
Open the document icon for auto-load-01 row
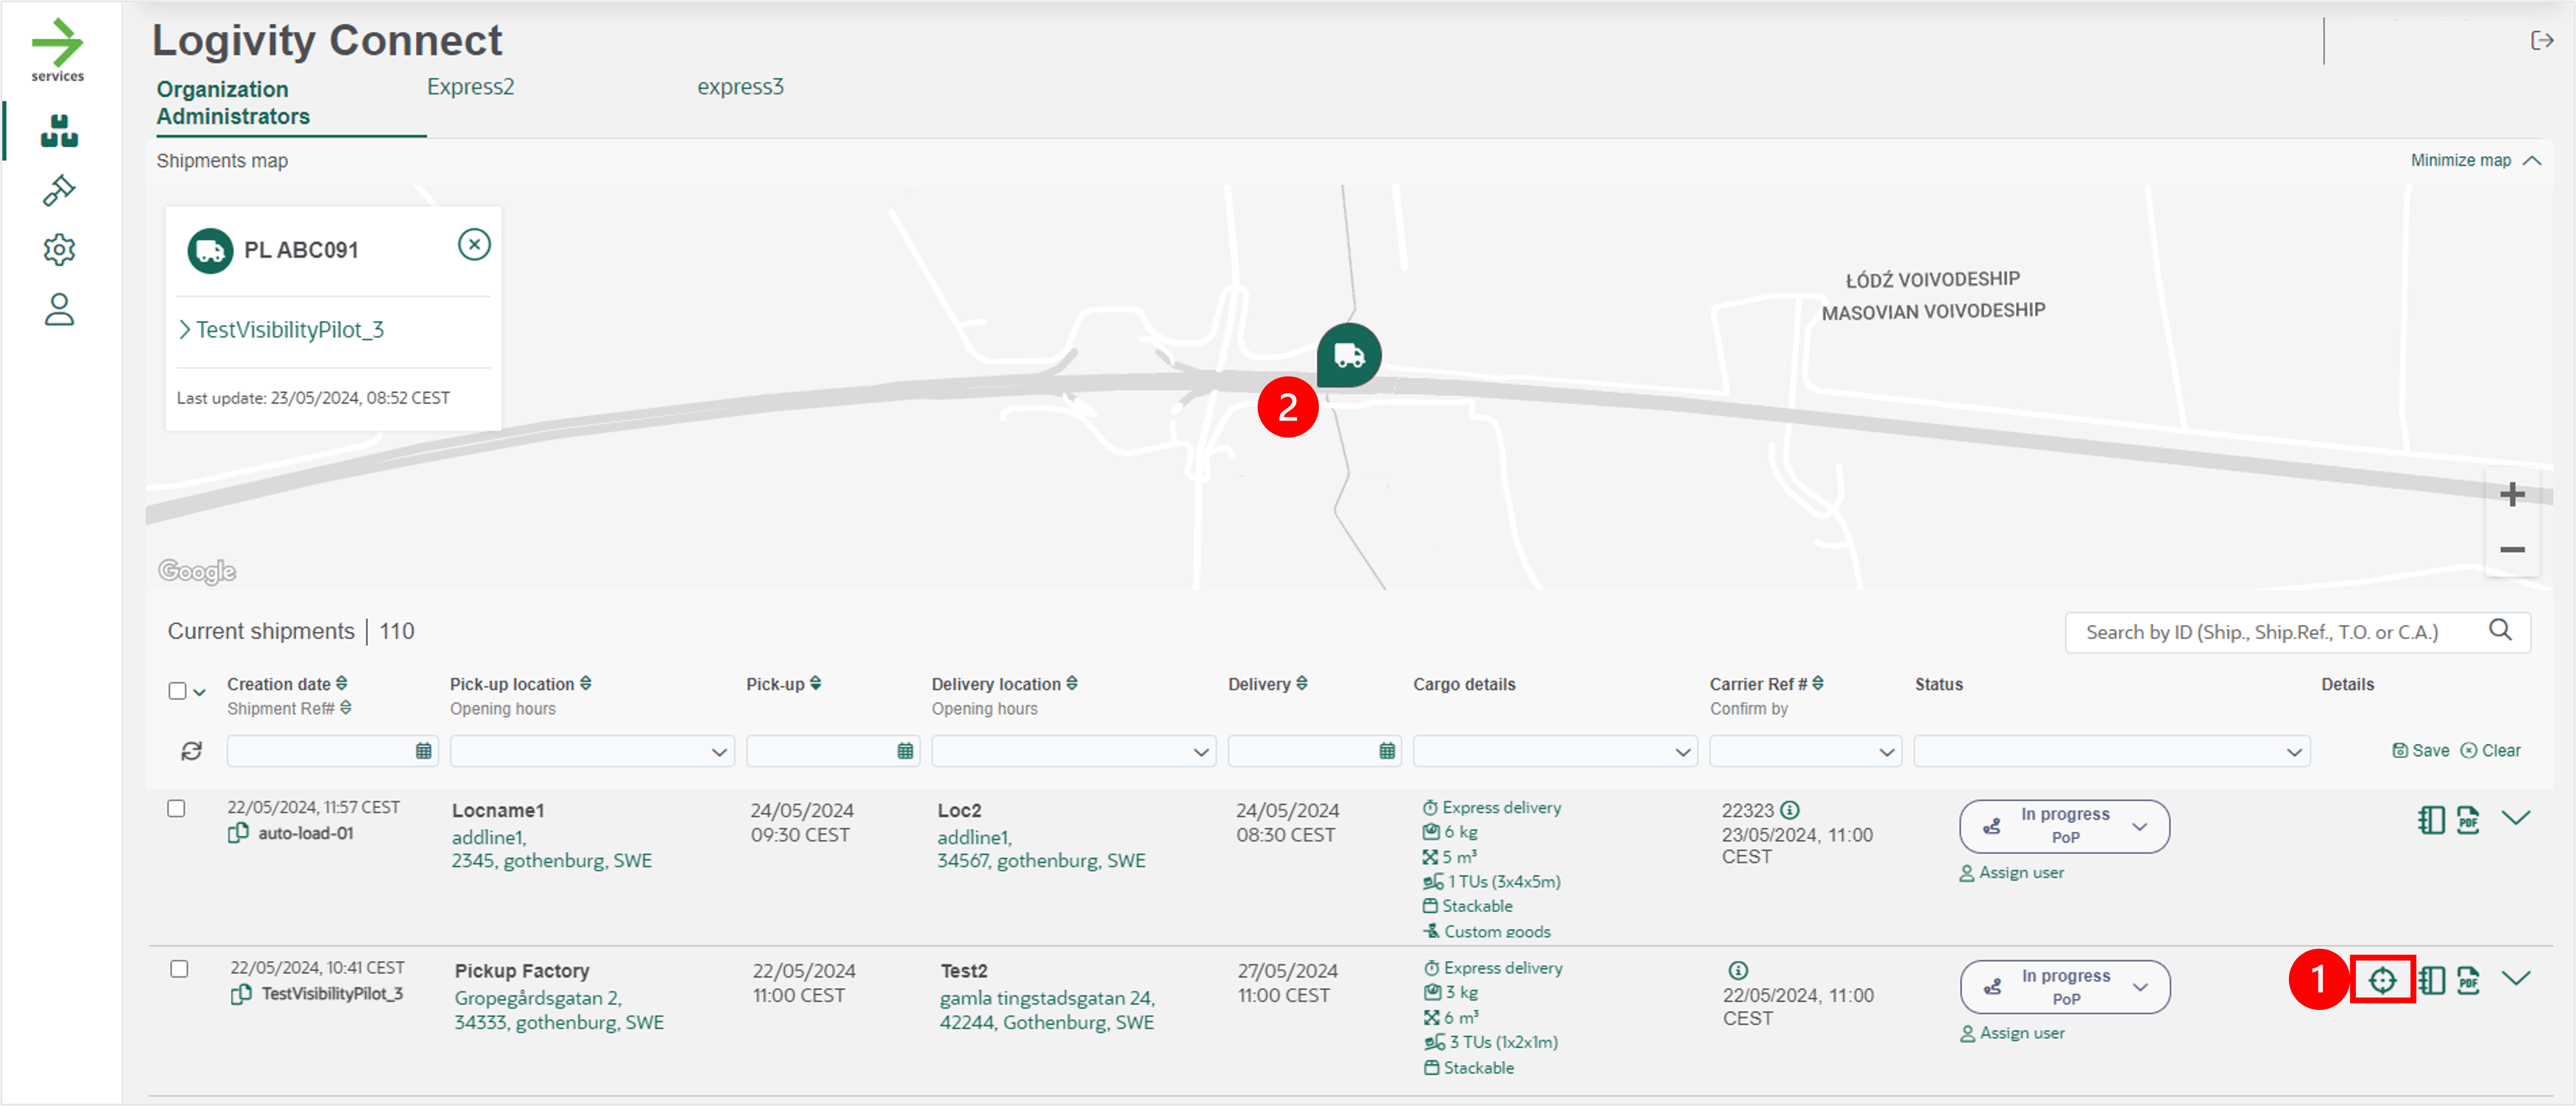click(x=2431, y=820)
